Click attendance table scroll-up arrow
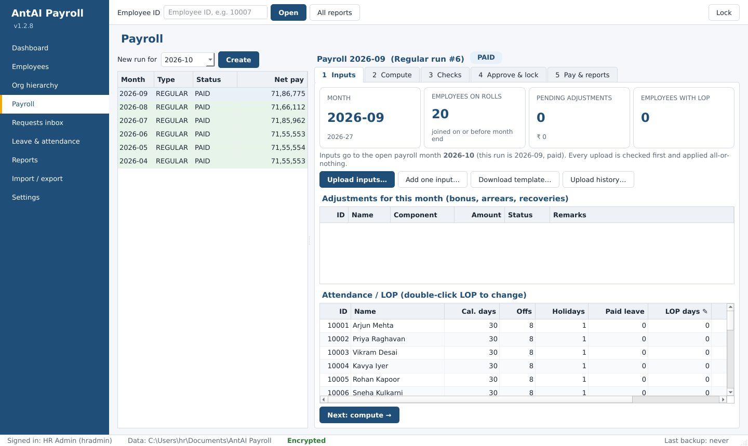The width and height of the screenshot is (748, 446). 730,307
